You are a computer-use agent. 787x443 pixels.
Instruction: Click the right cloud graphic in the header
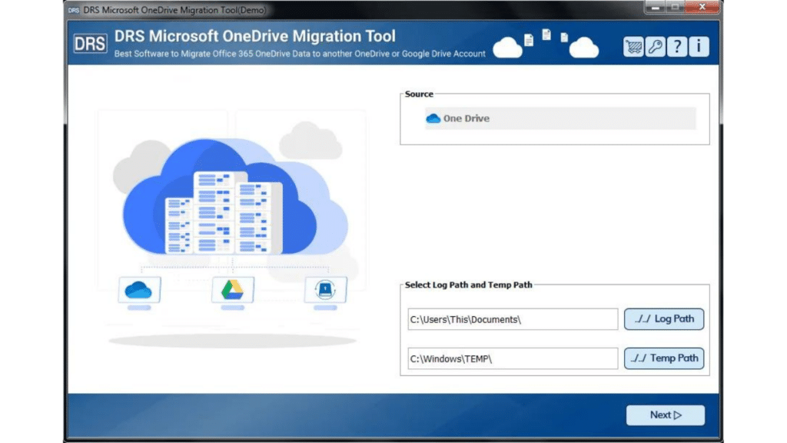pyautogui.click(x=583, y=47)
